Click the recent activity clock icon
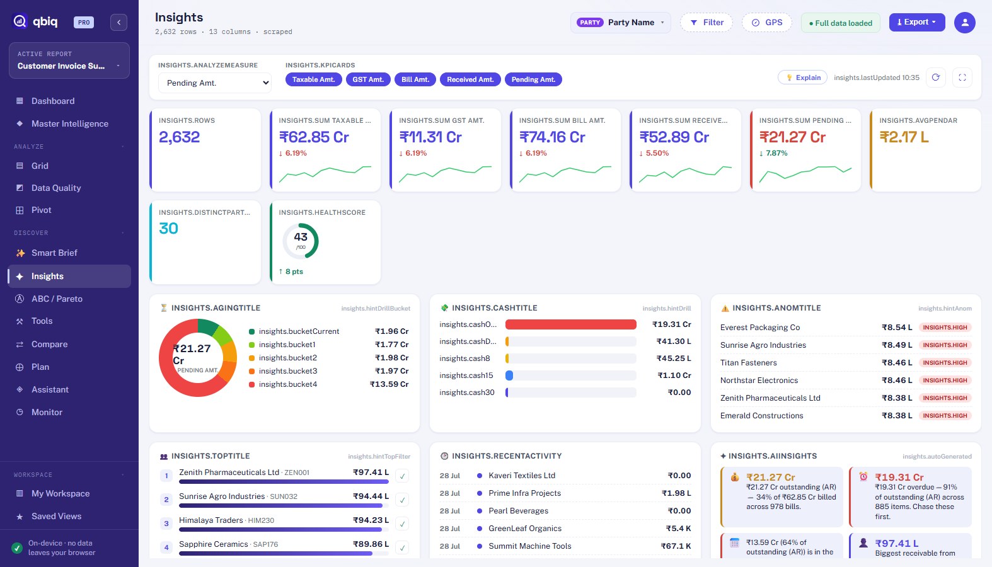The image size is (992, 567). [x=444, y=456]
